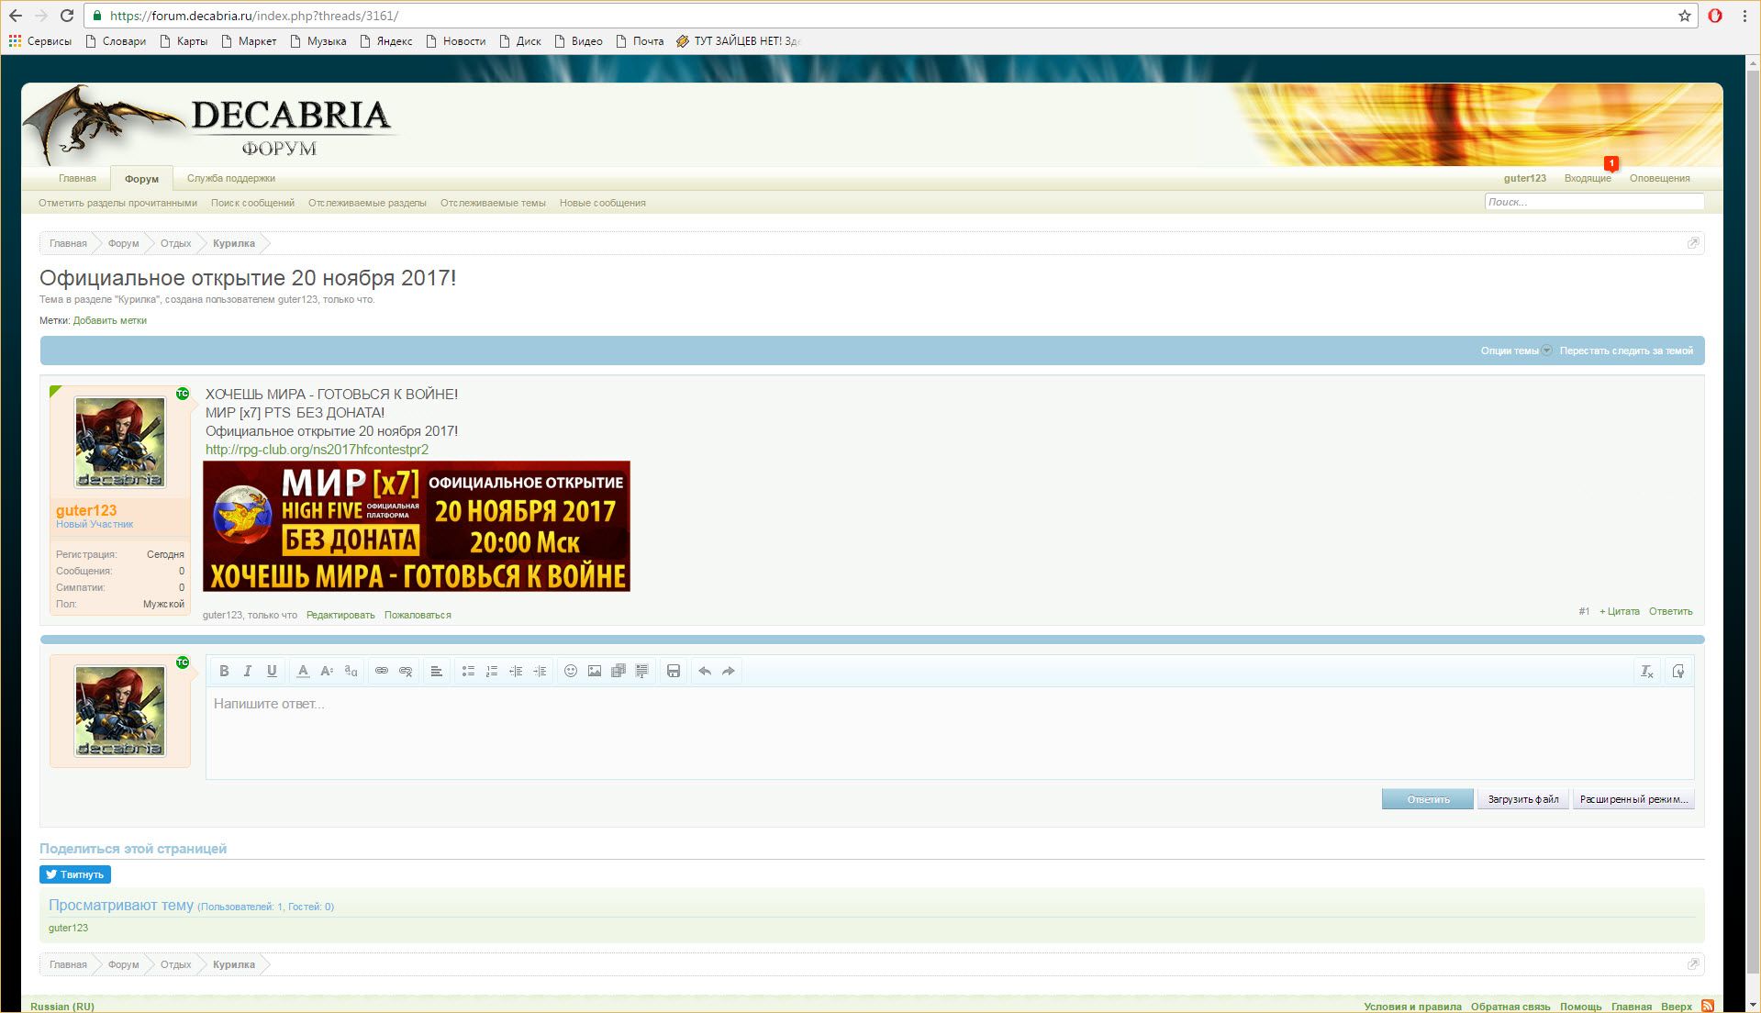Screen dimensions: 1761x1013
Task: Open Курилка in top breadcrumb
Action: click(x=234, y=243)
